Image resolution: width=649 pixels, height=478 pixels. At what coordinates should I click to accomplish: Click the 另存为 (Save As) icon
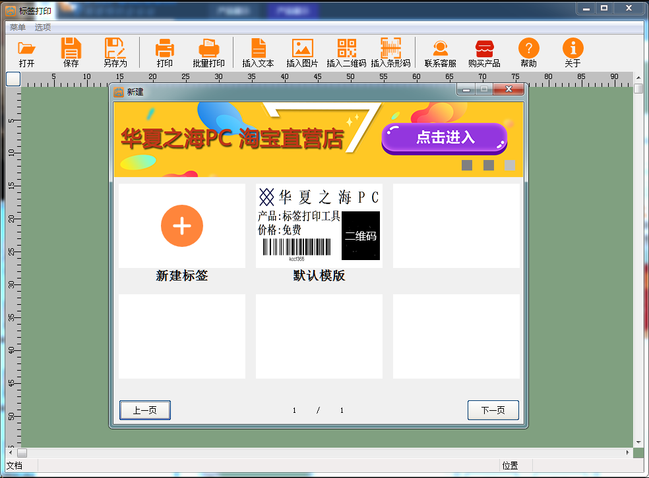[115, 49]
